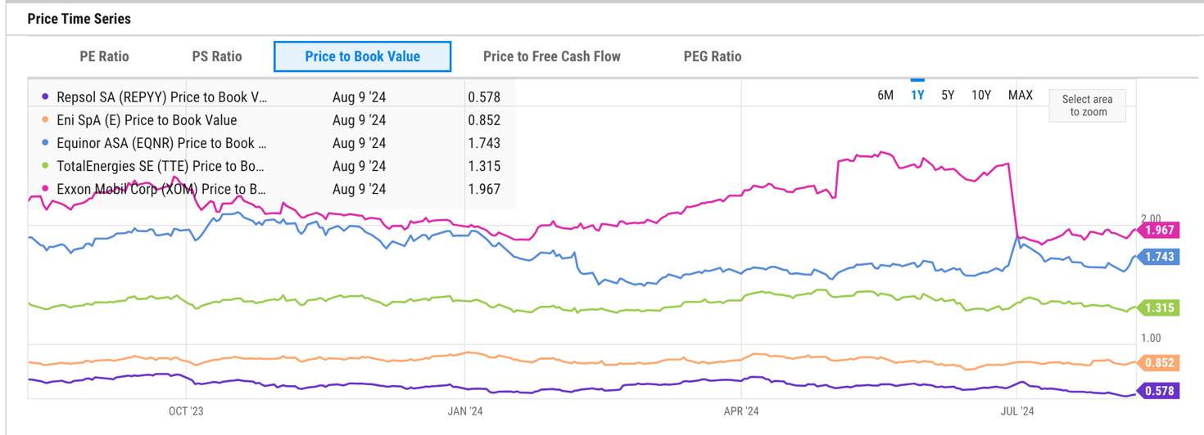Click the green TotalEnergies legend dot

click(45, 166)
